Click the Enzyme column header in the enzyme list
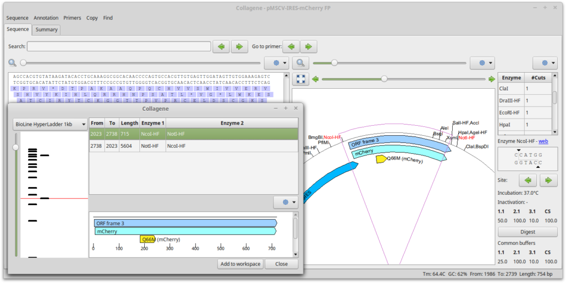The image size is (566, 283). pos(511,78)
